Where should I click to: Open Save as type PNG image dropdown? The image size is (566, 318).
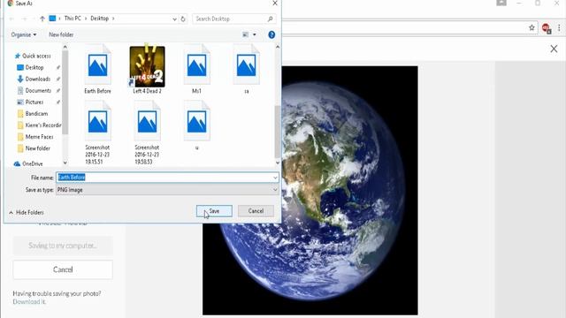pyautogui.click(x=167, y=190)
